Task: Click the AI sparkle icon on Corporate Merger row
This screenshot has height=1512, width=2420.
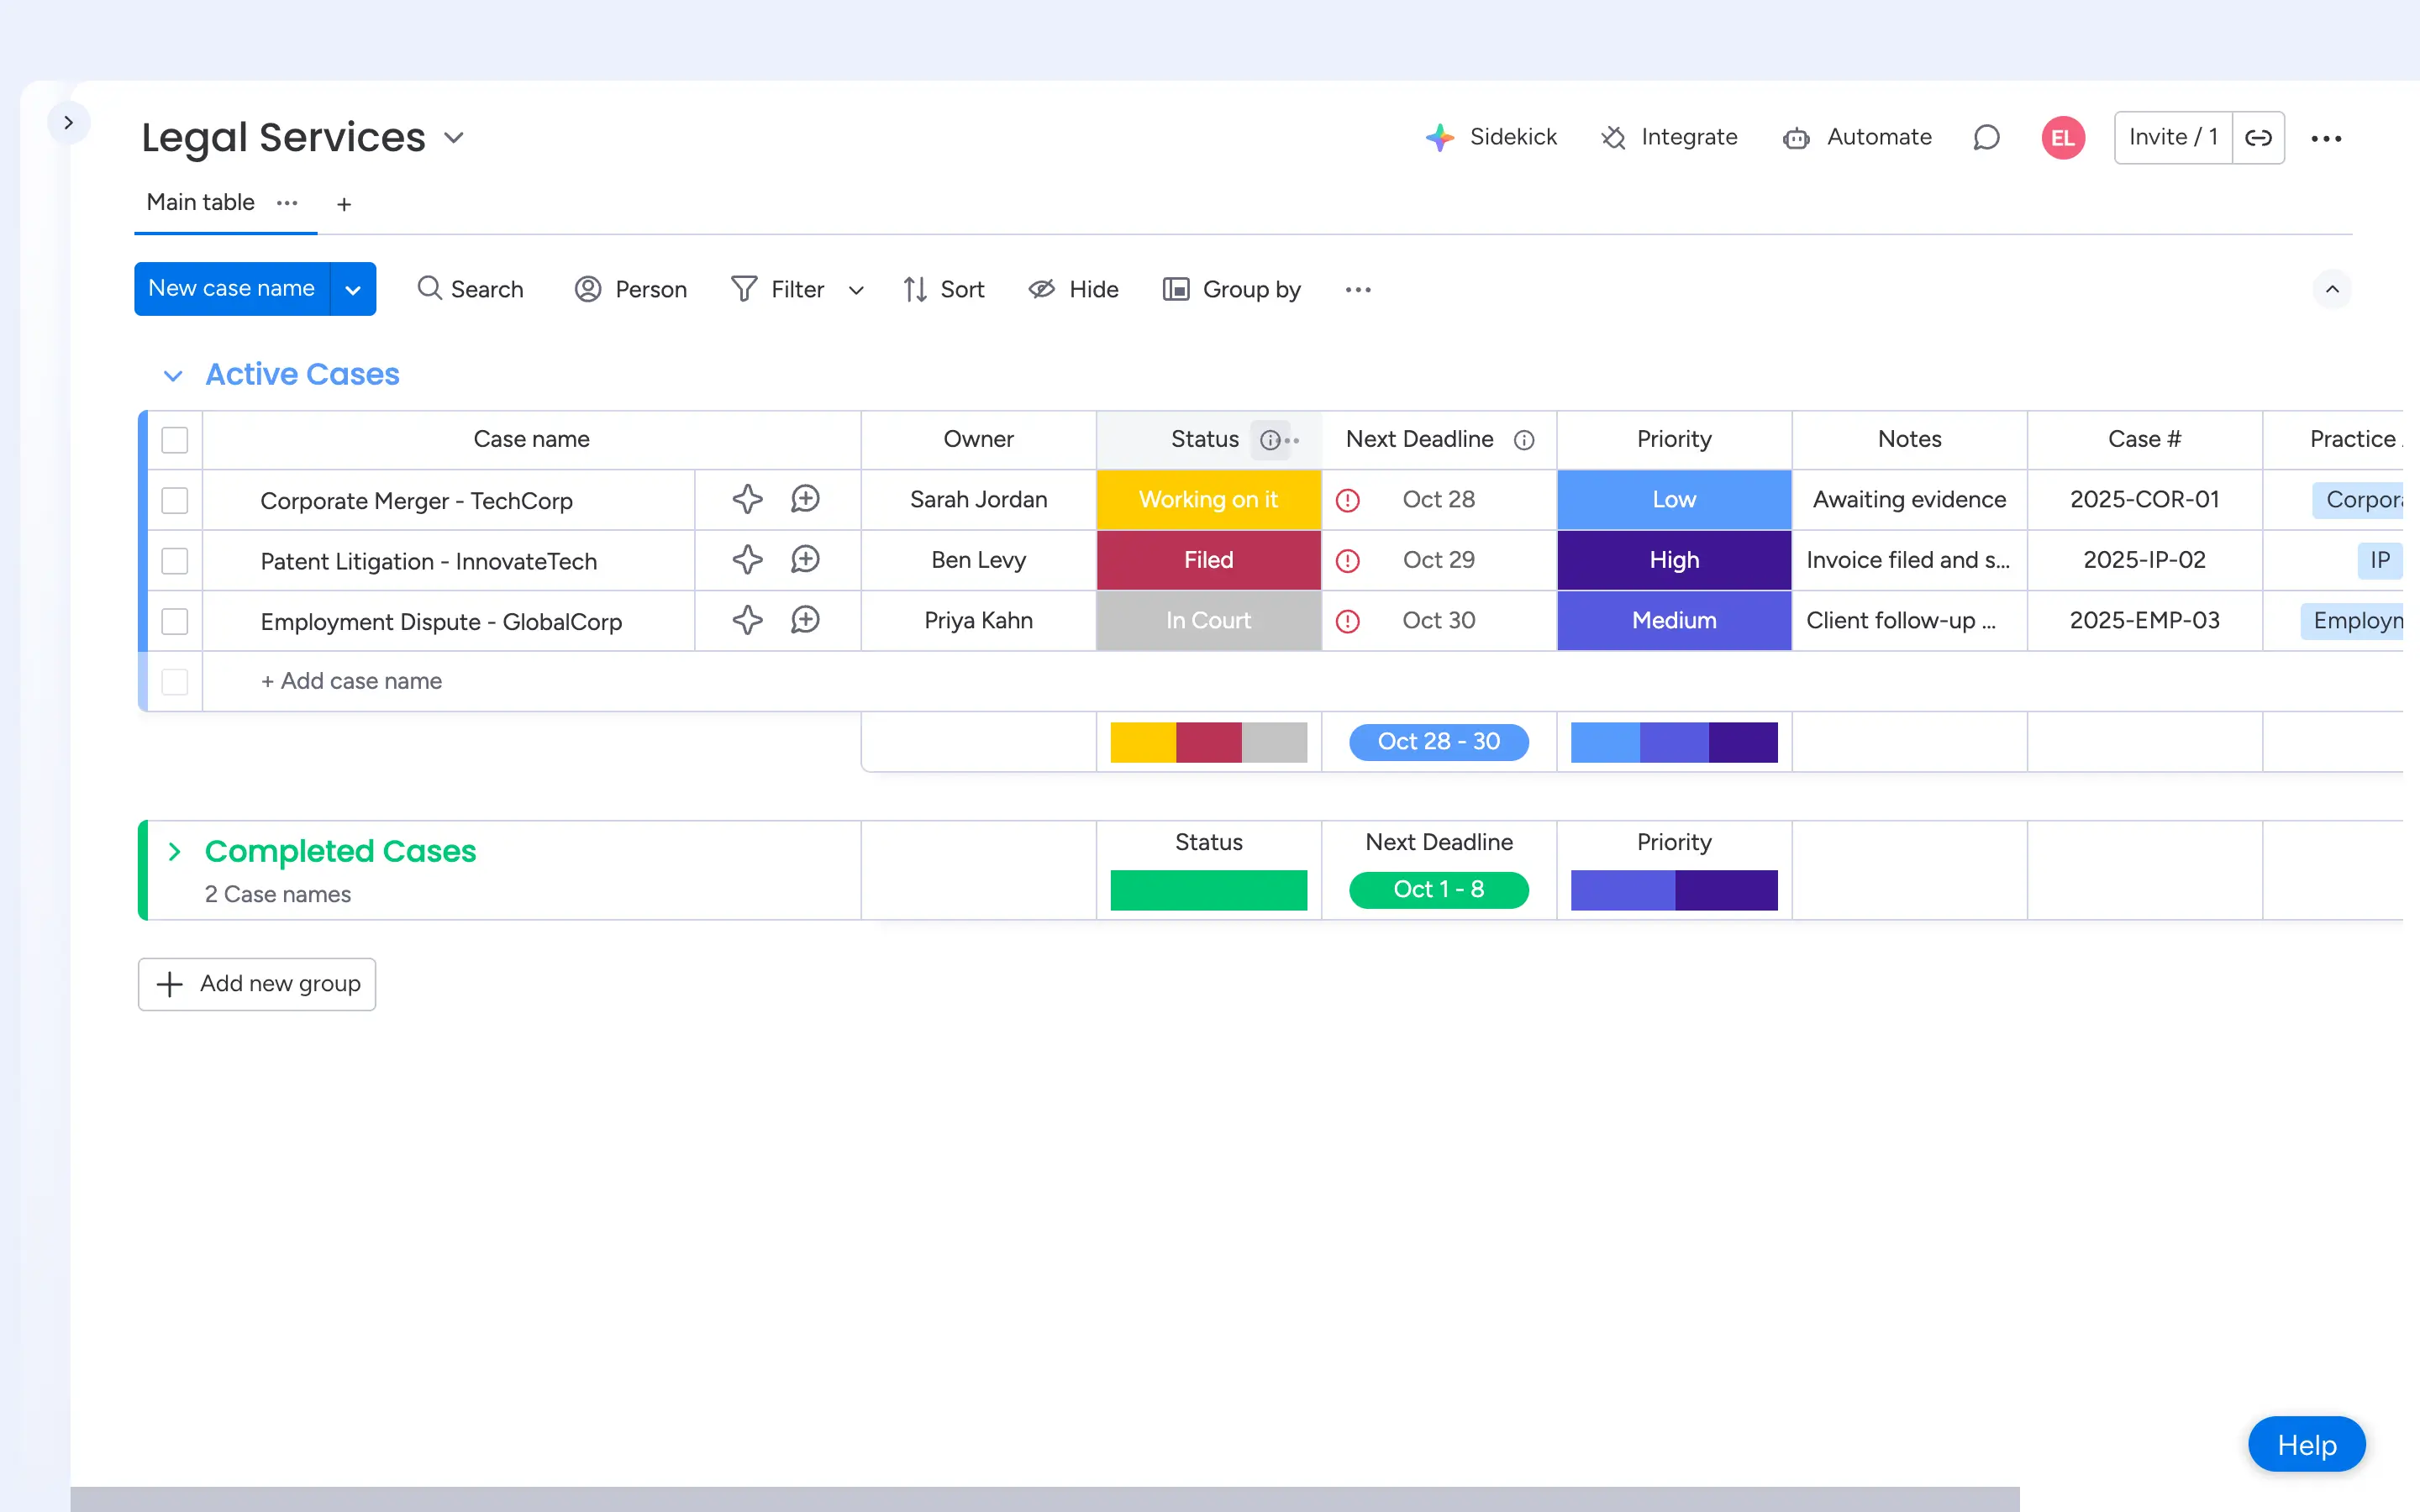Action: 747,499
